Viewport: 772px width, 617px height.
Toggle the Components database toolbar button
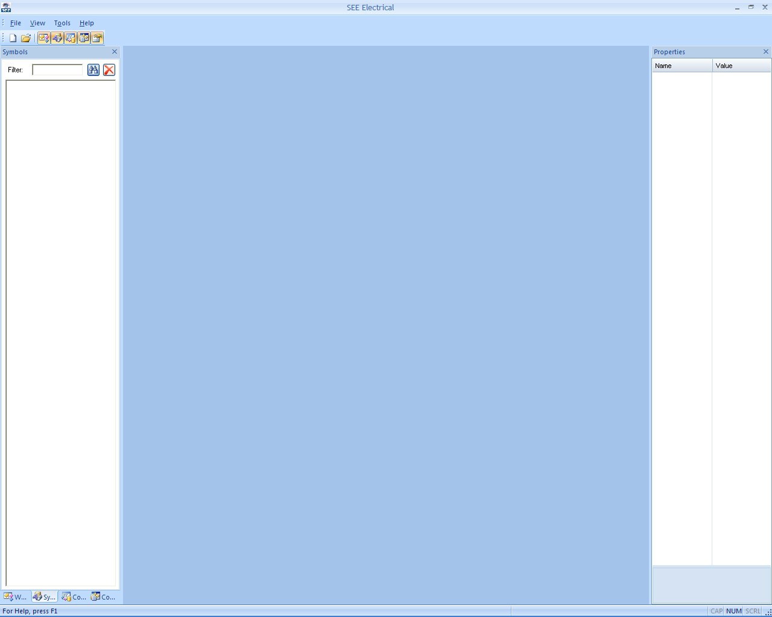point(70,38)
